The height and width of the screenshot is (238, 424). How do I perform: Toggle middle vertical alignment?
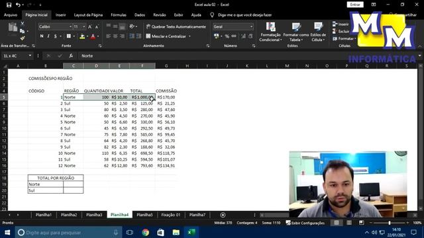point(115,26)
